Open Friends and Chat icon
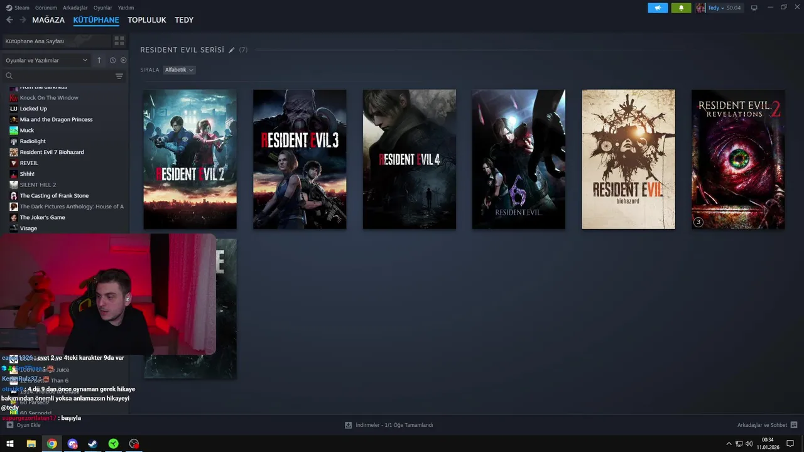804x452 pixels. (x=794, y=425)
